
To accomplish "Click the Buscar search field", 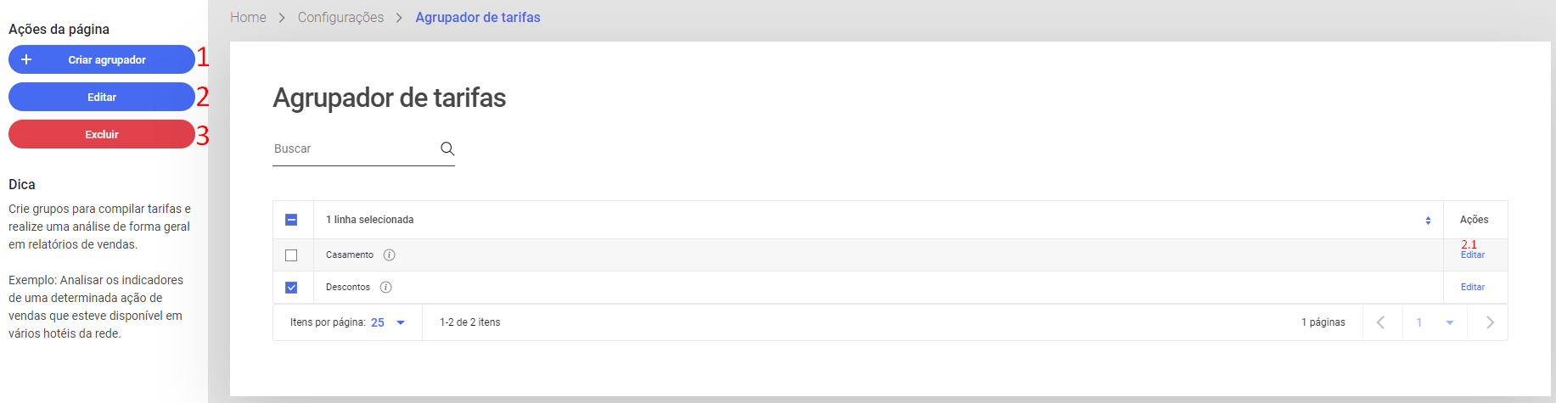I will coord(355,148).
